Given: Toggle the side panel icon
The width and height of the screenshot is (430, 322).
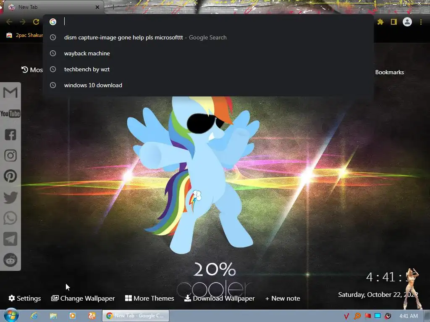Looking at the screenshot, I should (394, 22).
